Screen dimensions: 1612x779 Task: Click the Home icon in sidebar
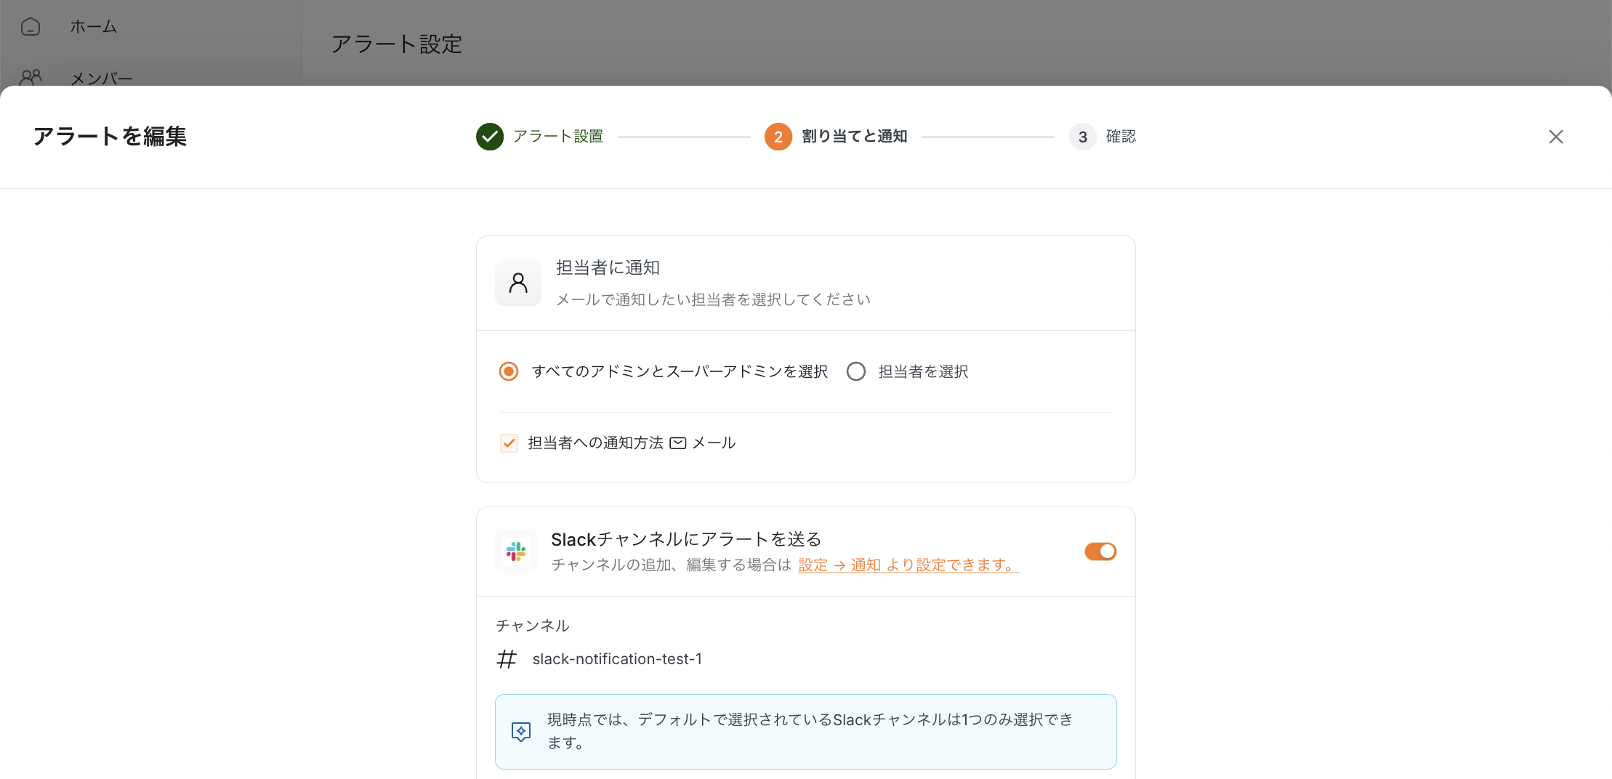coord(31,27)
